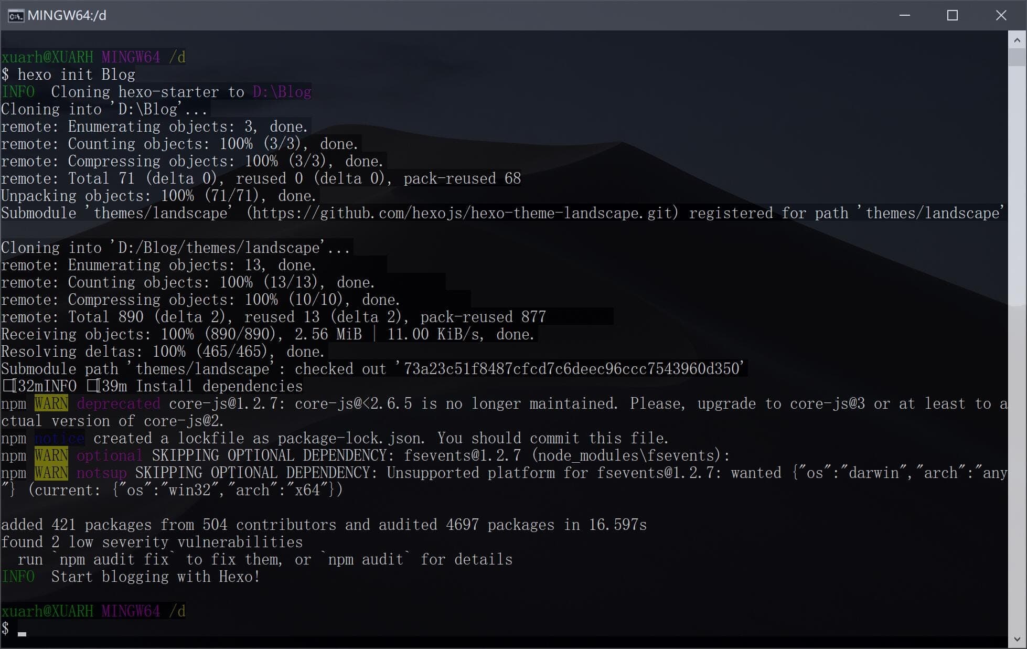Viewport: 1027px width, 649px height.
Task: Click the blue 'notice' npm label
Action: (x=59, y=438)
